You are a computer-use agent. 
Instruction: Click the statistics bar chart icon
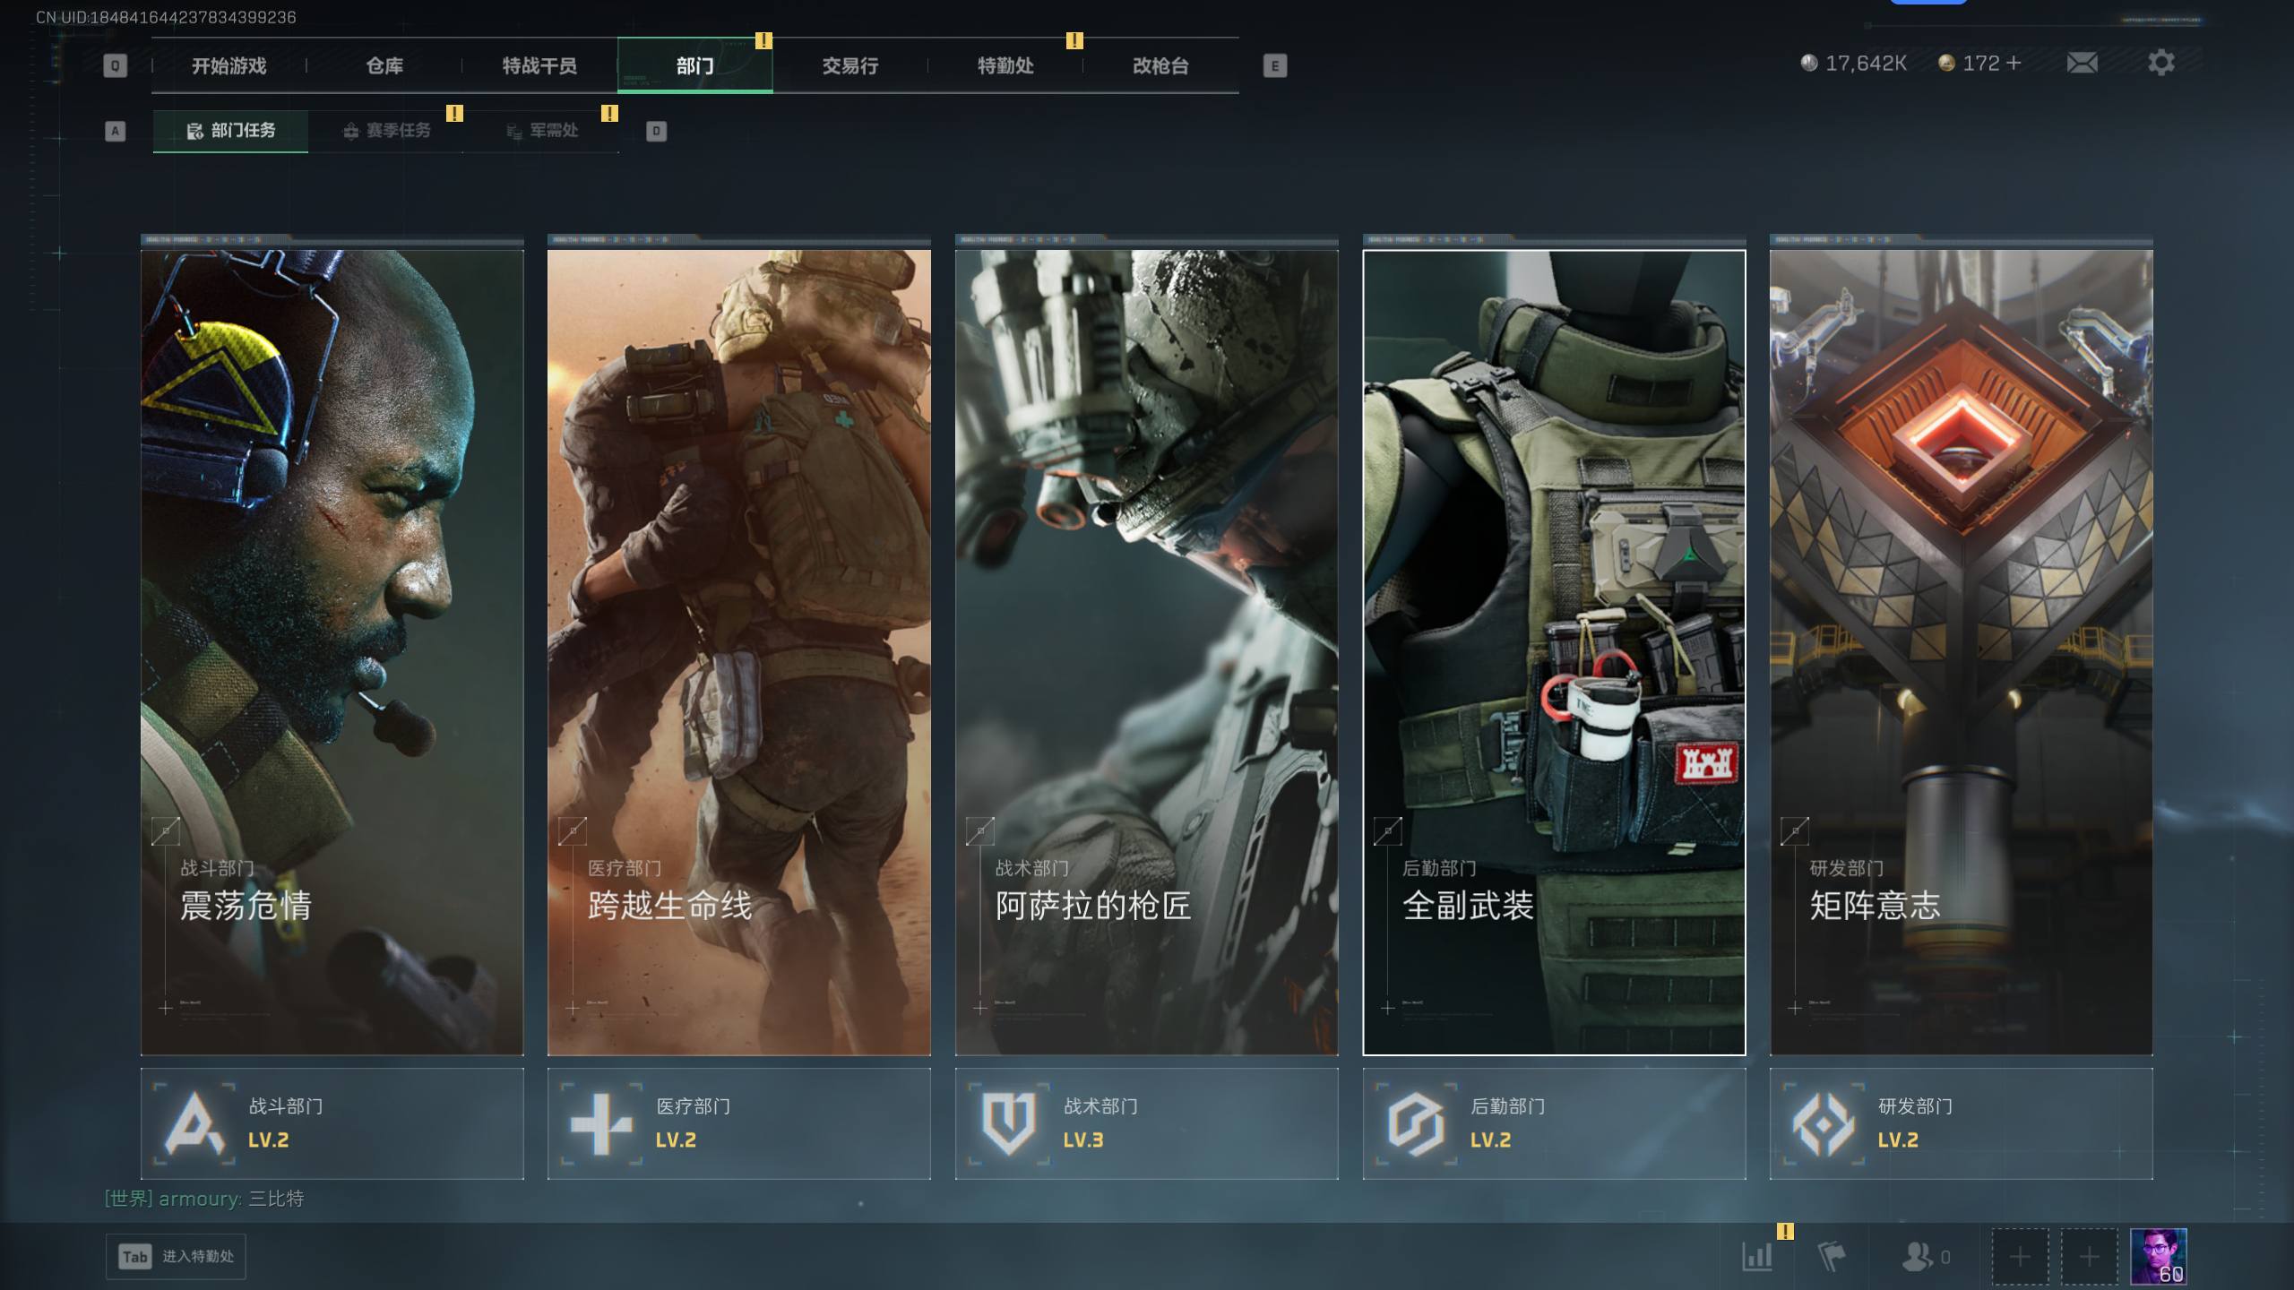(1757, 1256)
